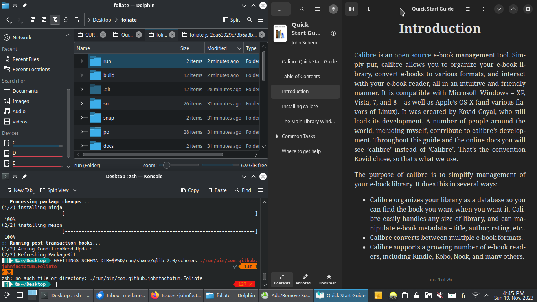Expand the Common Tasks section
The width and height of the screenshot is (537, 302).
point(278,136)
